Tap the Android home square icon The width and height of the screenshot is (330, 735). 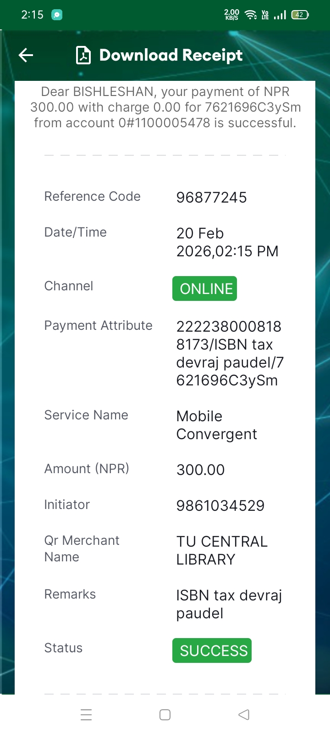(x=165, y=715)
